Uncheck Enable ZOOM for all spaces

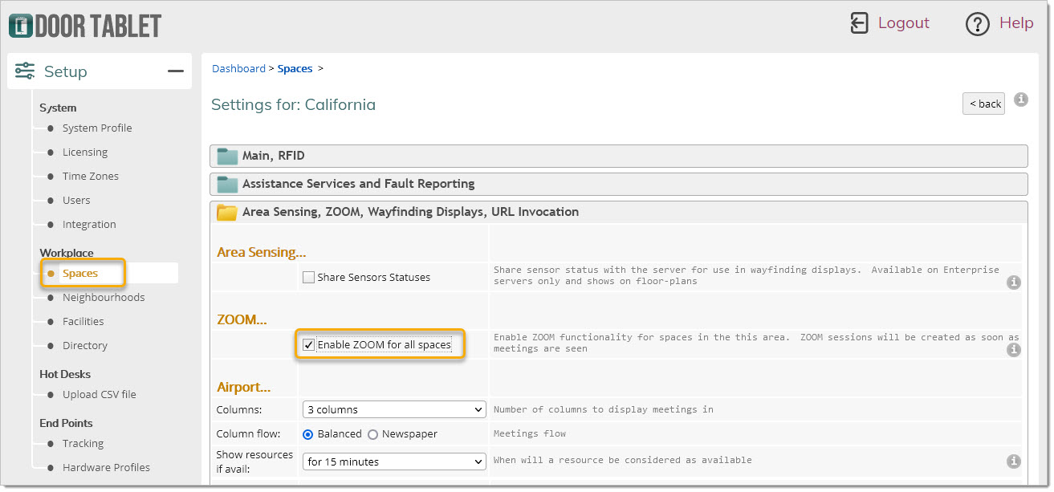tap(308, 345)
